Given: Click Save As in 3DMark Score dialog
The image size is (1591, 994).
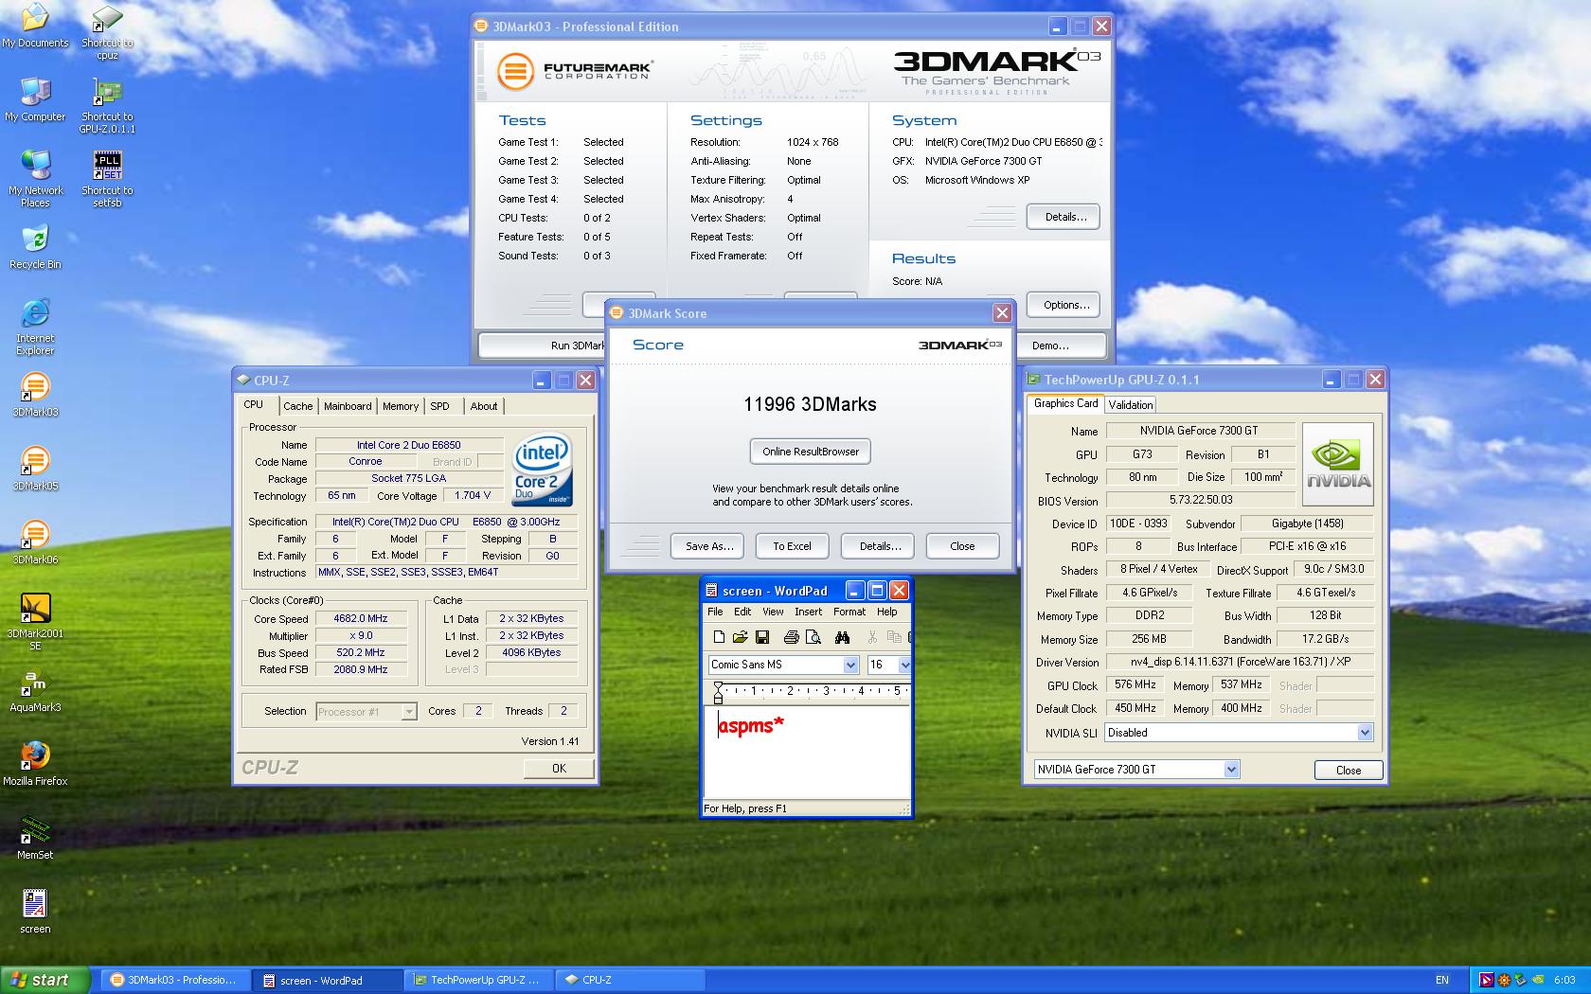Looking at the screenshot, I should (709, 546).
